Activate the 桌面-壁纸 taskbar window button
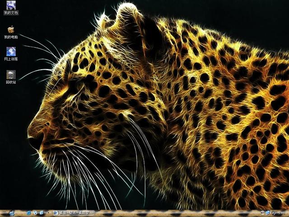The image size is (289, 217). click(74, 213)
